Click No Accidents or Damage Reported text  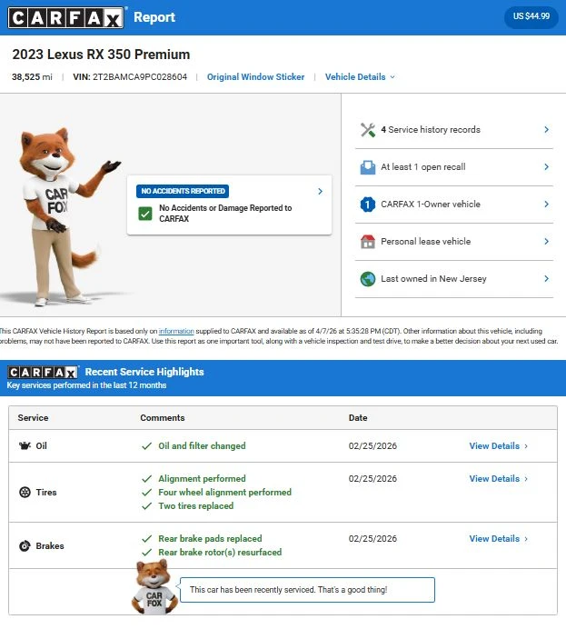click(x=225, y=214)
